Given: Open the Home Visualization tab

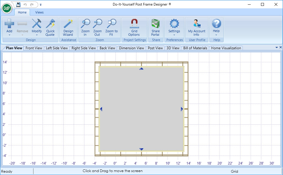Looking at the screenshot, I should coord(226,48).
